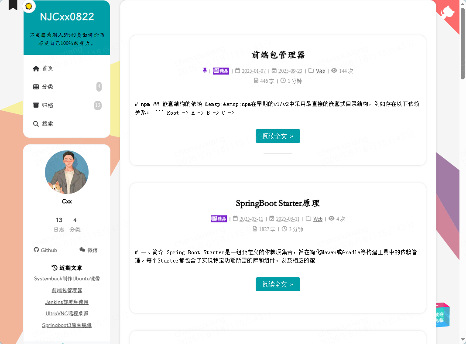Open the GitHub corner cat icon
Screen dimensions: 466x344
pos(448,12)
